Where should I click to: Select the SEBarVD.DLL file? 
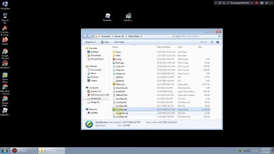pyautogui.click(x=122, y=95)
